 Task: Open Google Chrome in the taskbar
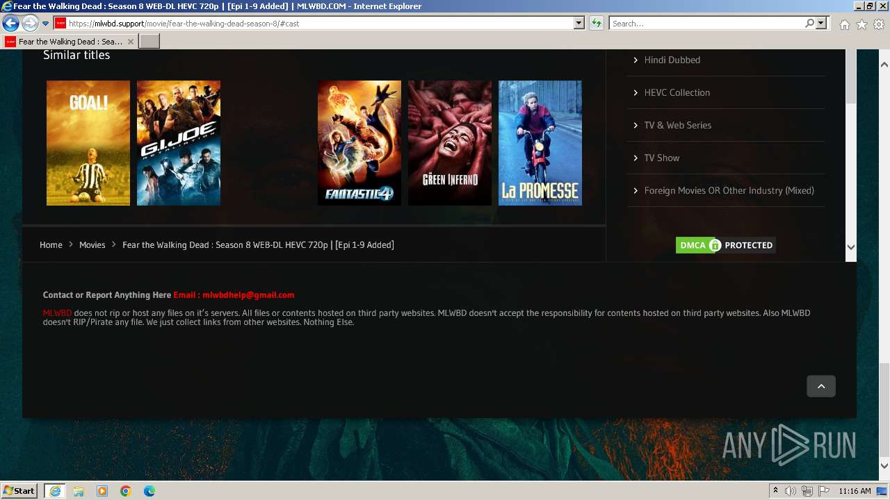(126, 491)
